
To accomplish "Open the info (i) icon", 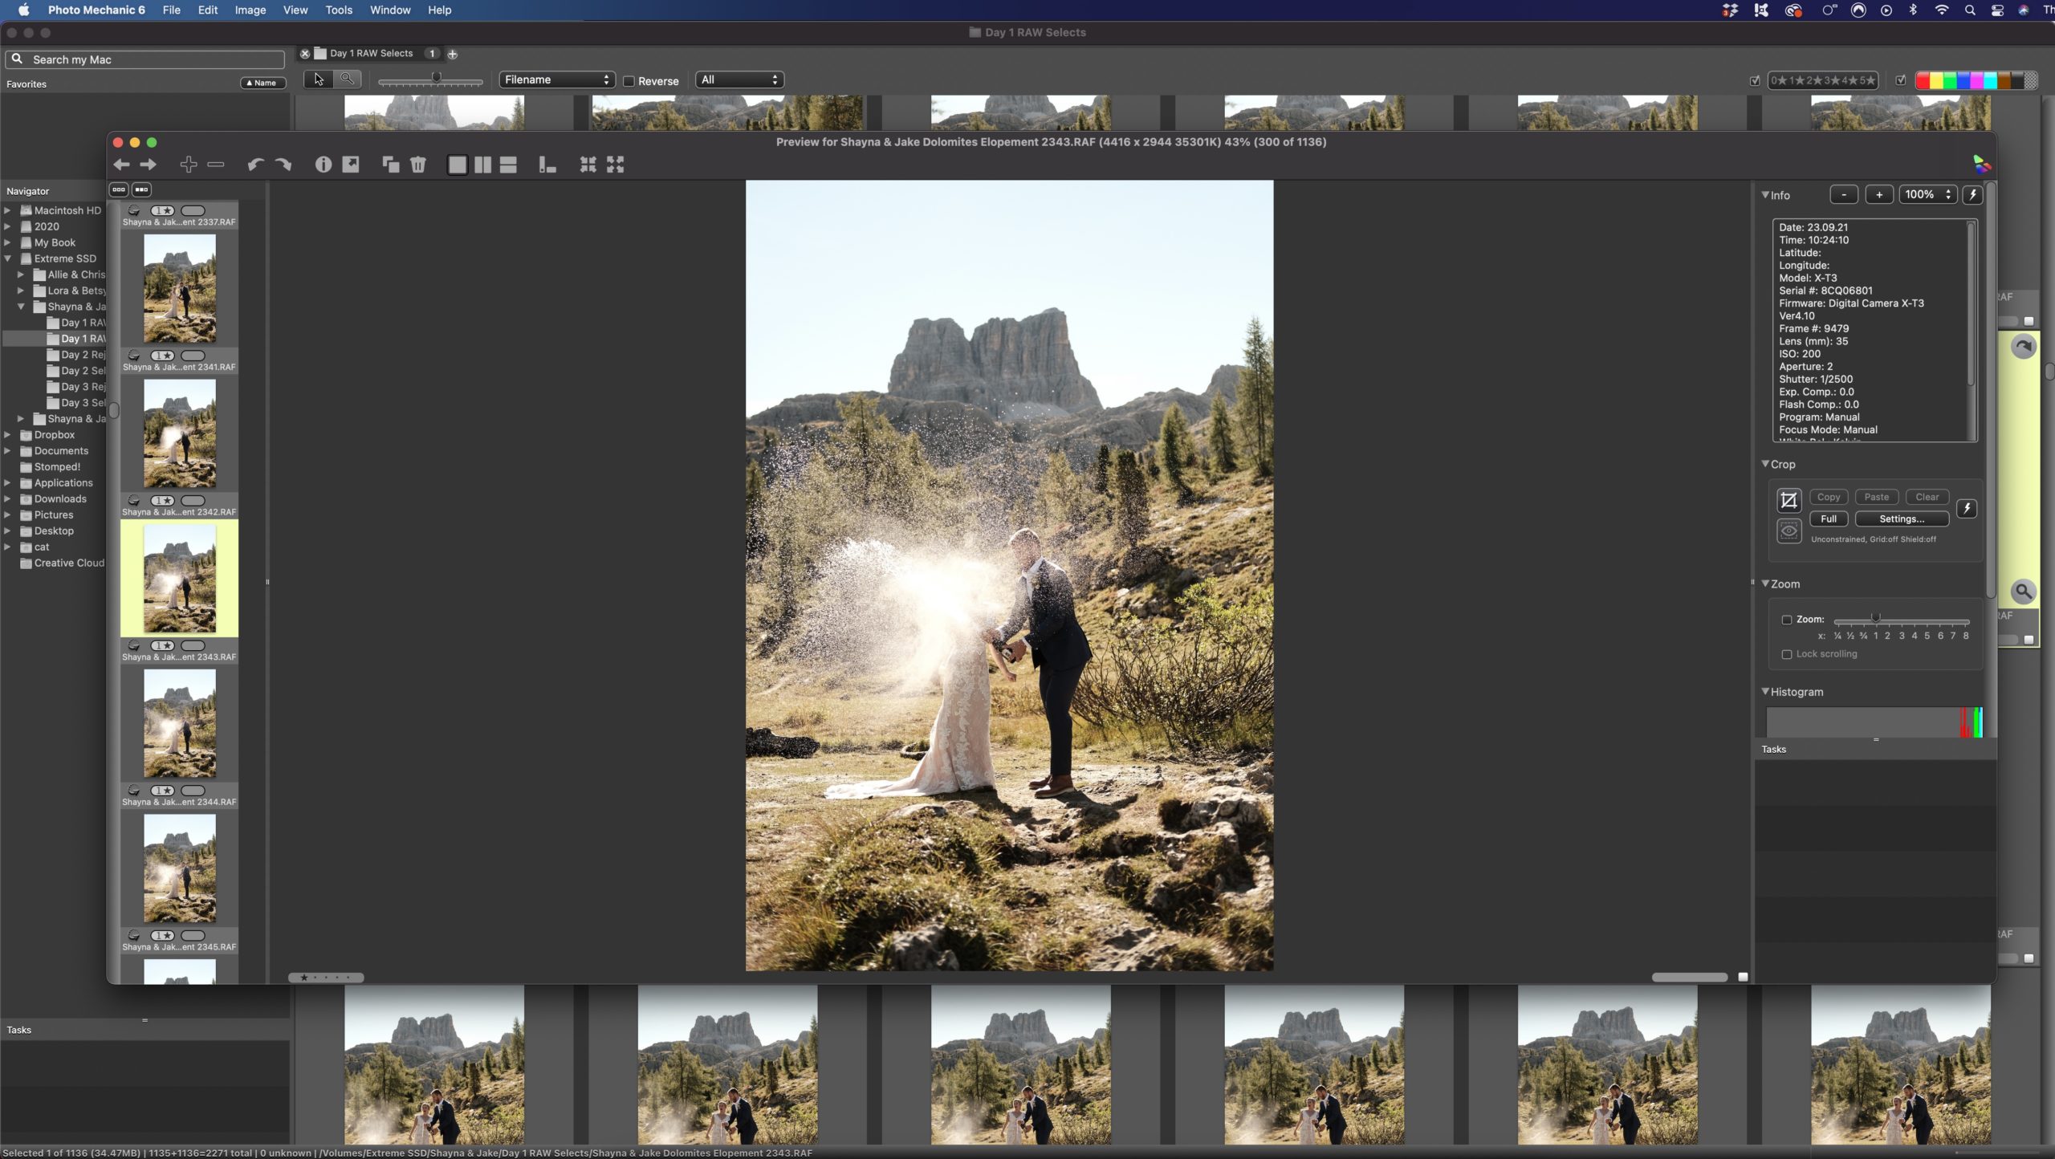I will pyautogui.click(x=324, y=165).
